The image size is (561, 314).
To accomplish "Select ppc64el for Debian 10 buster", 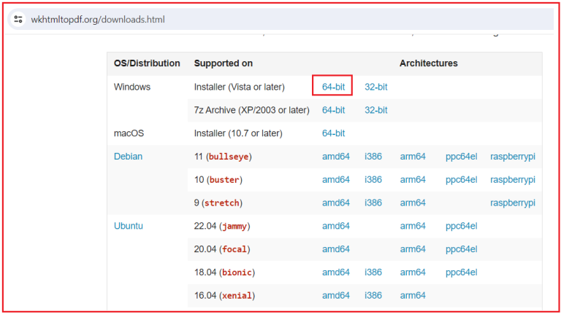I will [461, 179].
